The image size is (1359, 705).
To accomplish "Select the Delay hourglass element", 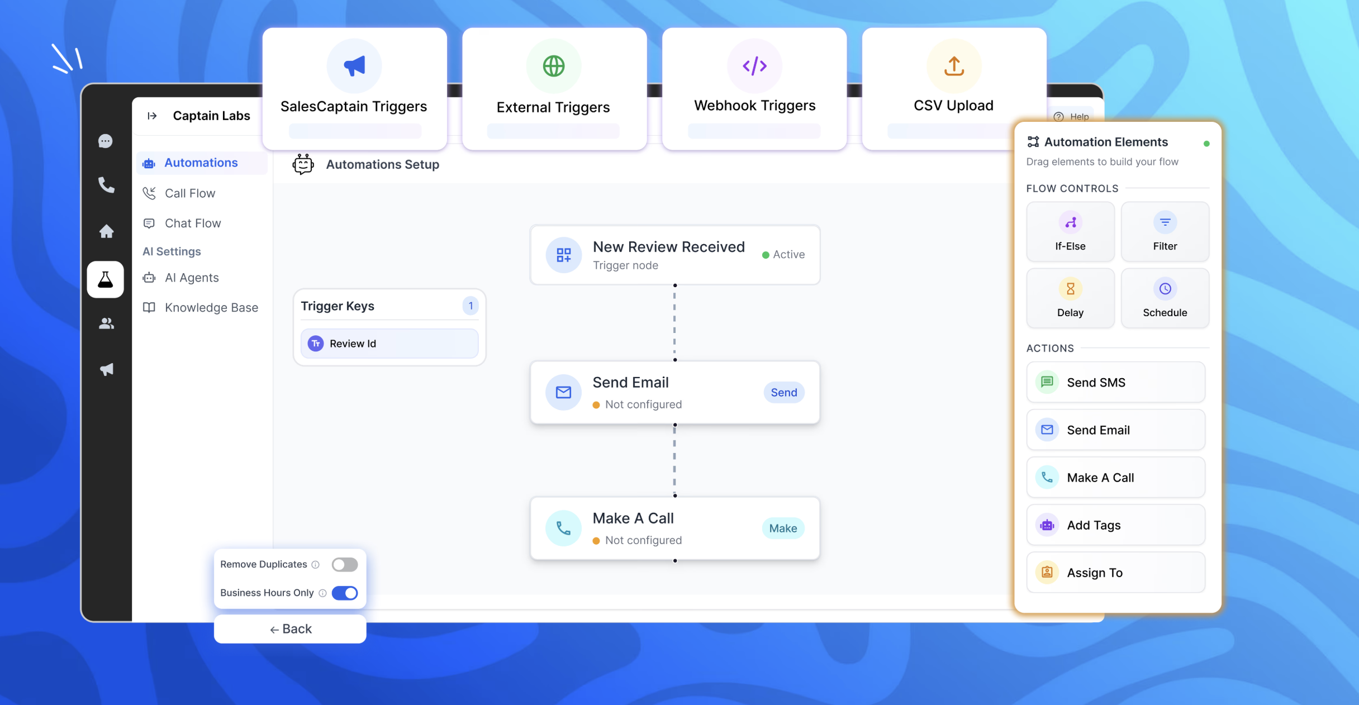I will click(x=1070, y=298).
